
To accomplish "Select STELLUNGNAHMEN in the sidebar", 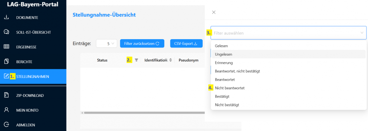I will point(33,76).
